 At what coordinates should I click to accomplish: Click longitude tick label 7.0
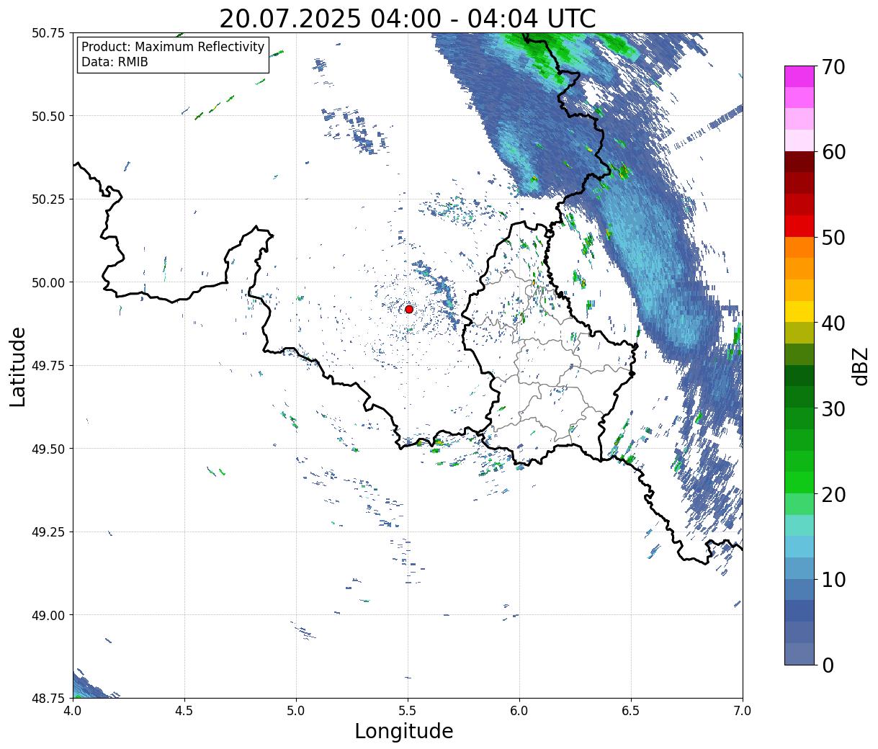click(x=743, y=710)
